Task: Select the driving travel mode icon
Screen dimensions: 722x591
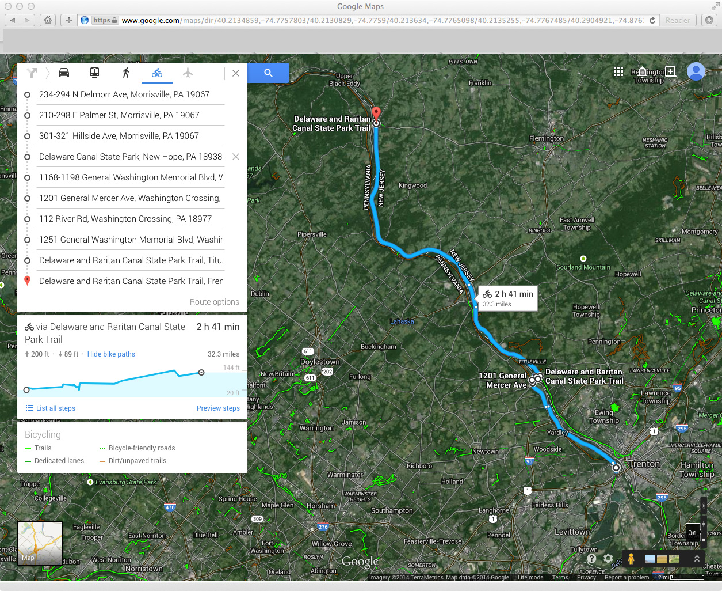Action: [64, 73]
